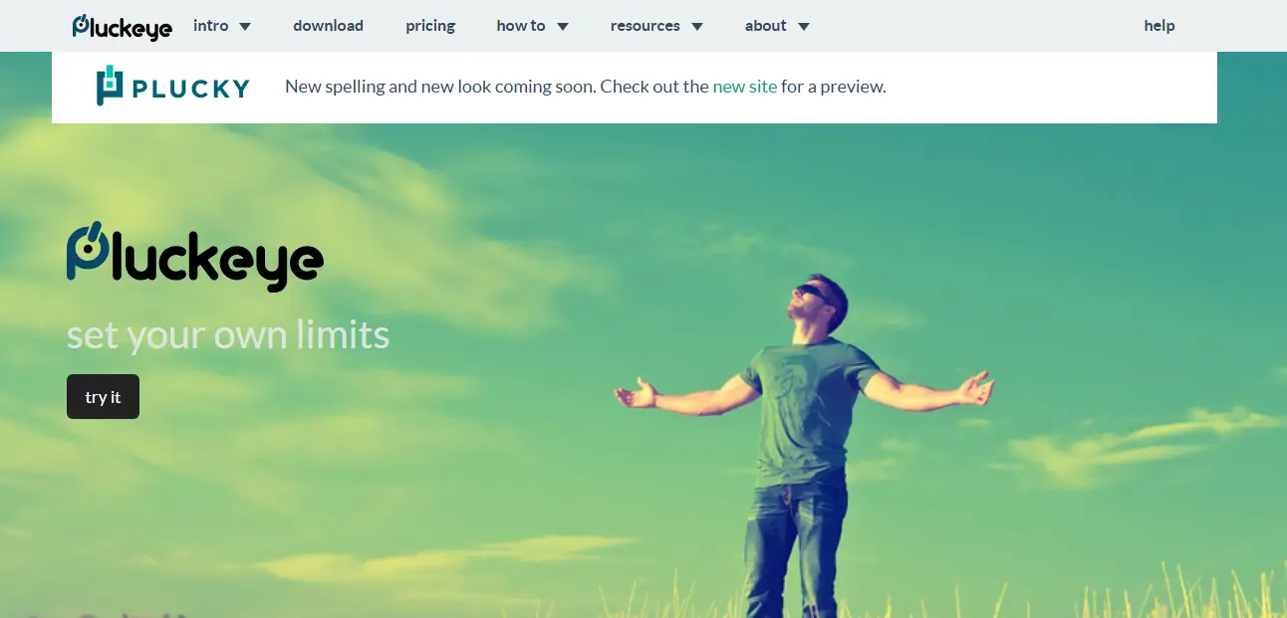Viewport: 1287px width, 618px height.
Task: Expand the about dropdown arrow
Action: (x=804, y=27)
